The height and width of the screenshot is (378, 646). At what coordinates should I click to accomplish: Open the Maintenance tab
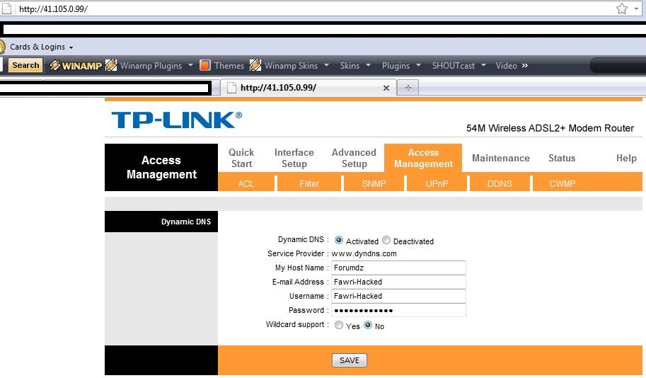pyautogui.click(x=500, y=158)
